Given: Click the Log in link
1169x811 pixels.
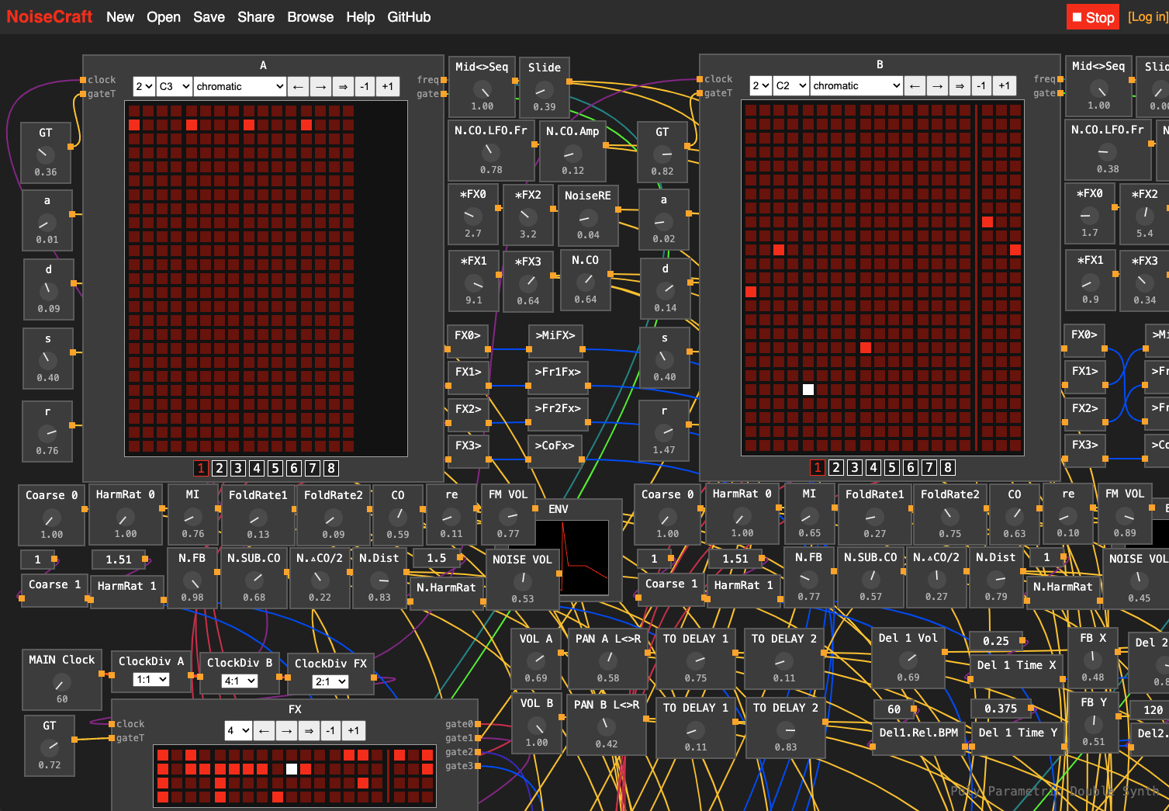Looking at the screenshot, I should (x=1147, y=17).
